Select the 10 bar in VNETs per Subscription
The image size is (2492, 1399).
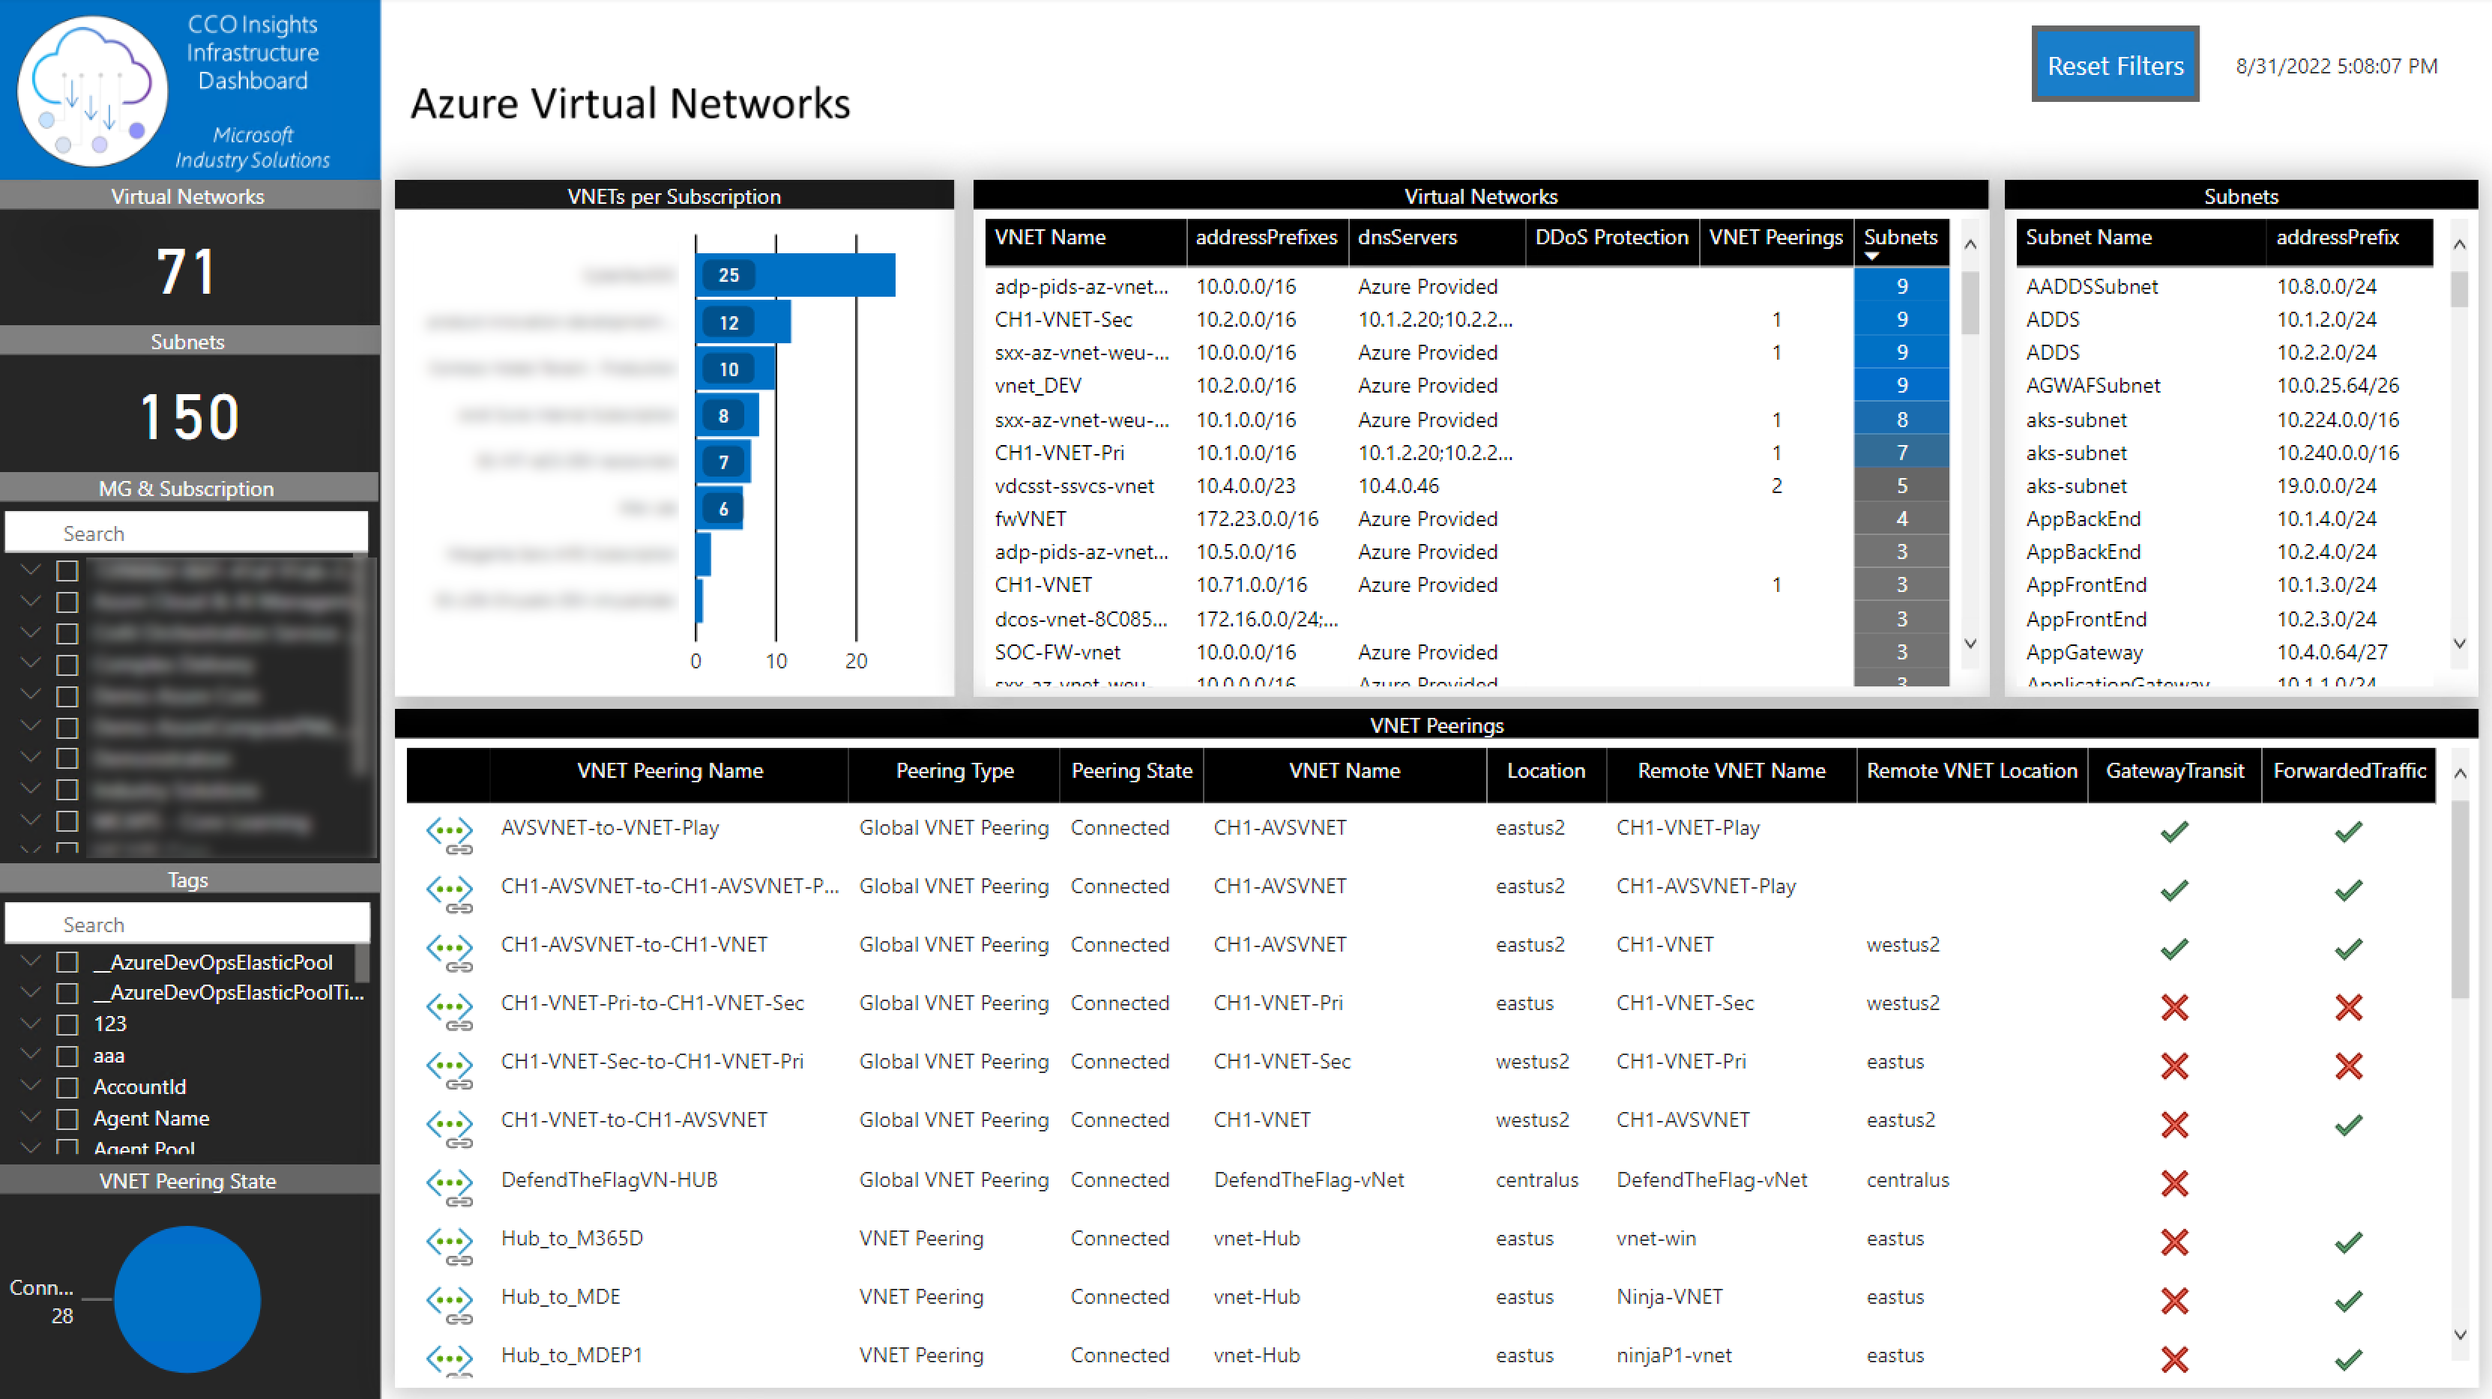tap(735, 369)
